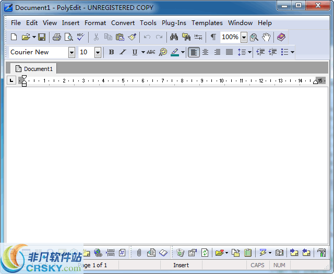Create a new document with the blank page icon

click(14, 37)
